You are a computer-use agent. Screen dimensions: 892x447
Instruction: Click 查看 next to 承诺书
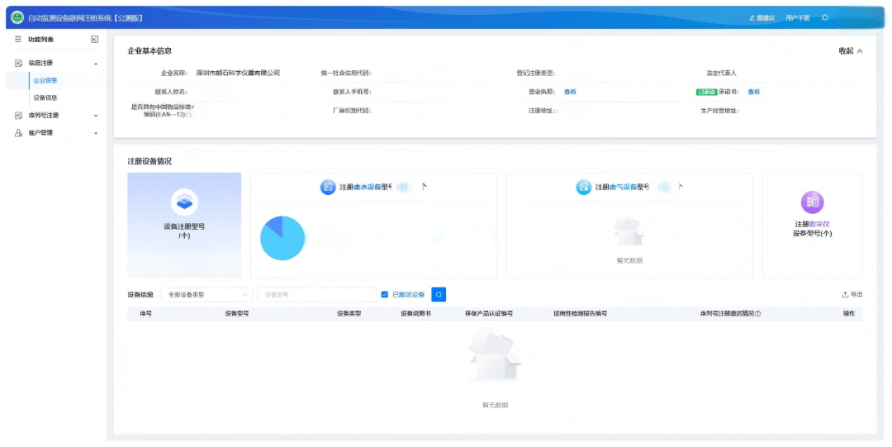pyautogui.click(x=754, y=92)
